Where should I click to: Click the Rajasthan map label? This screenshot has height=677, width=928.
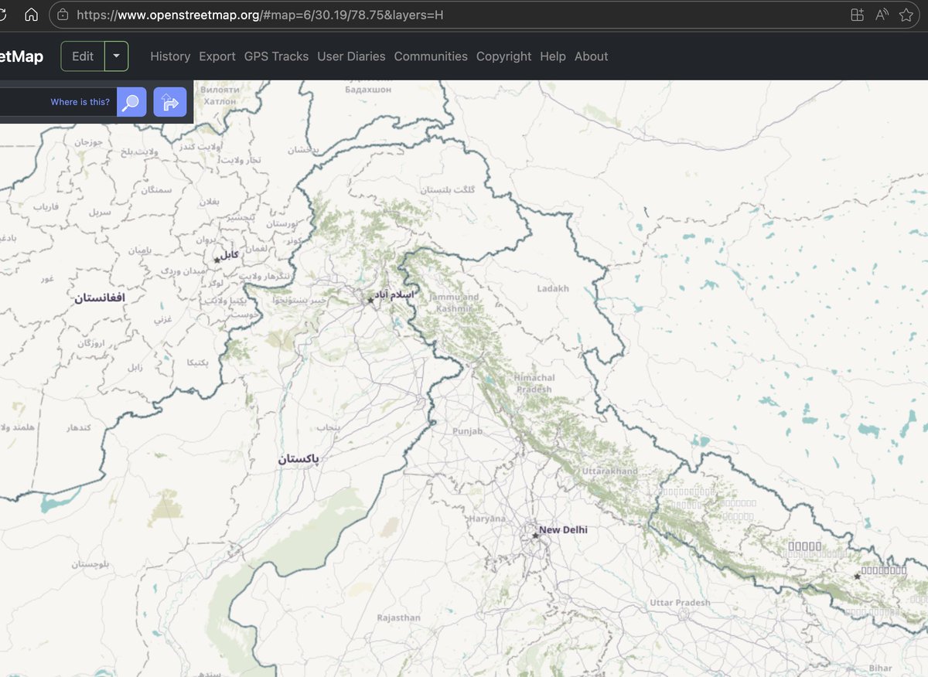399,617
